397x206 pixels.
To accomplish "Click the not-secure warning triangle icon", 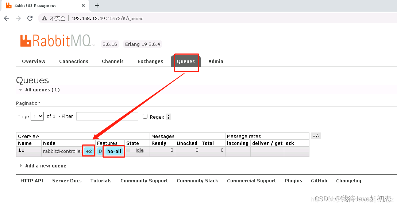I will pyautogui.click(x=45, y=18).
